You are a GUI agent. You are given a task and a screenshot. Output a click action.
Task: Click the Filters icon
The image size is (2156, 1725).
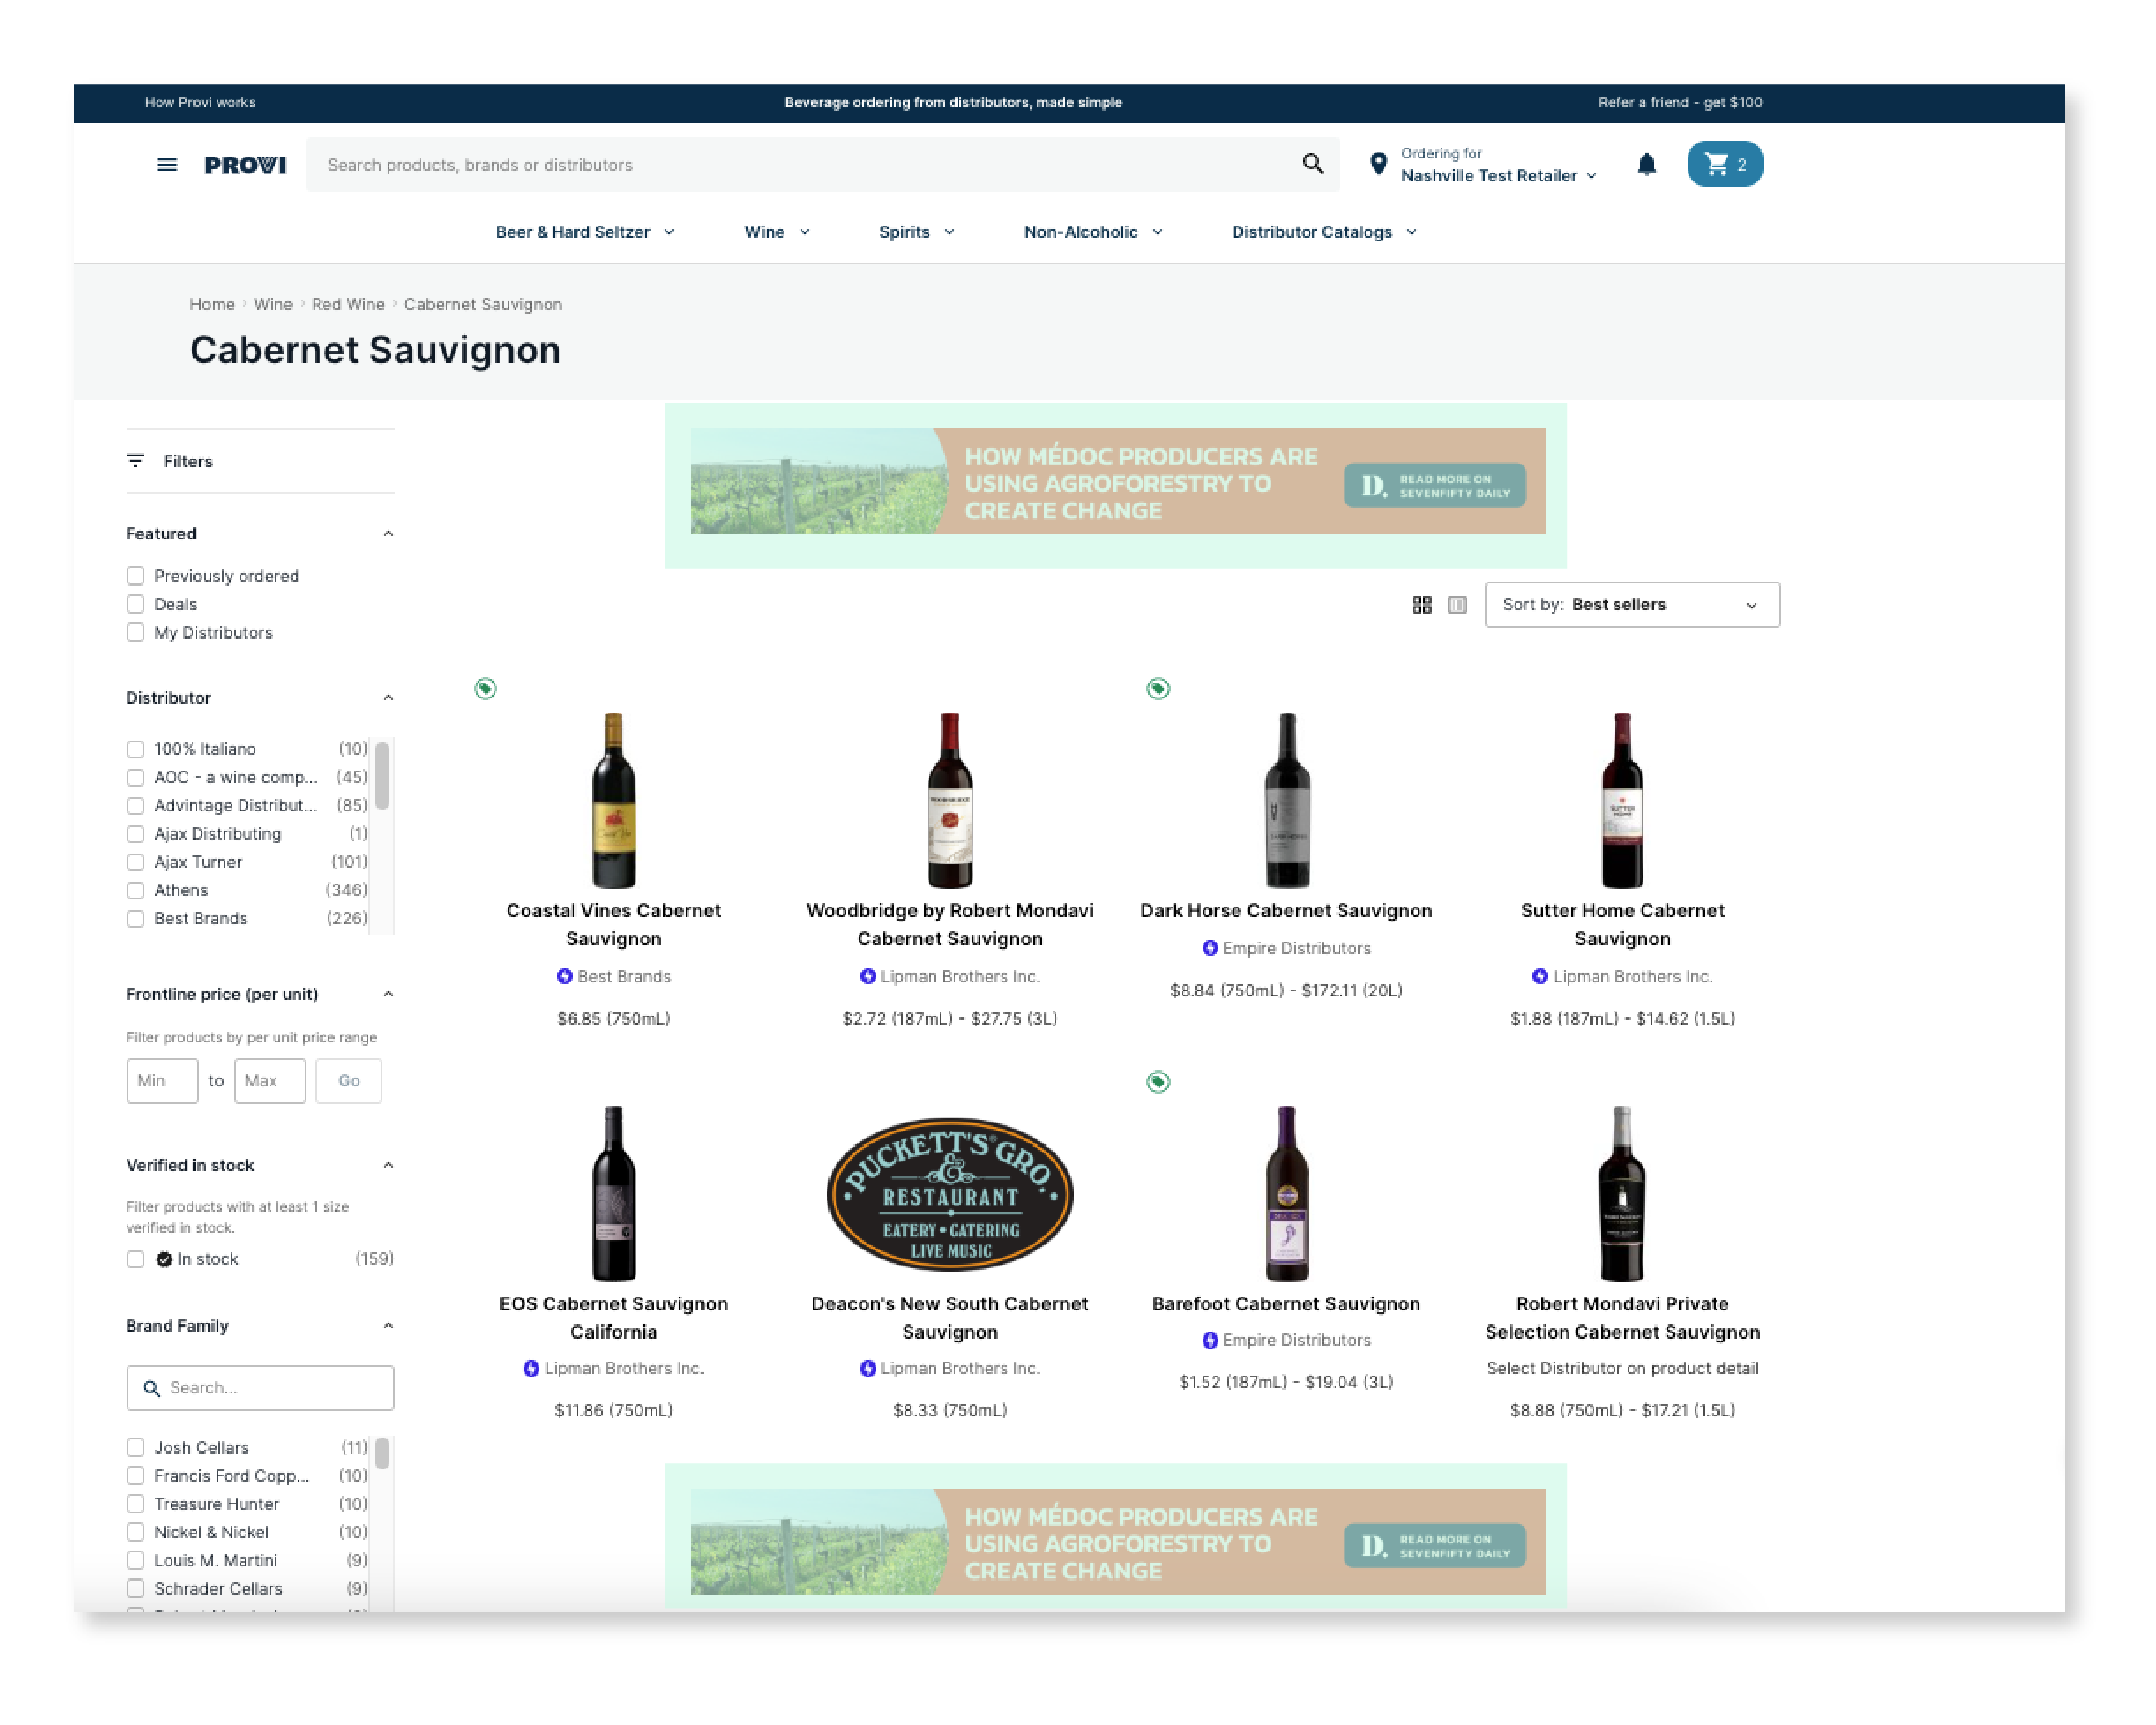(135, 461)
